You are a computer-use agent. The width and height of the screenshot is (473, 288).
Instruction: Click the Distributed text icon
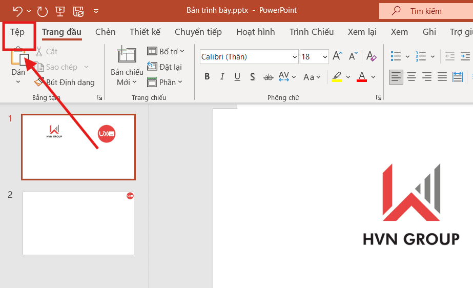coord(458,77)
